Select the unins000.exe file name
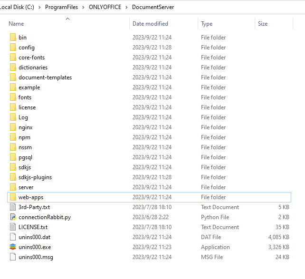The width and height of the screenshot is (305, 279). click(x=35, y=247)
